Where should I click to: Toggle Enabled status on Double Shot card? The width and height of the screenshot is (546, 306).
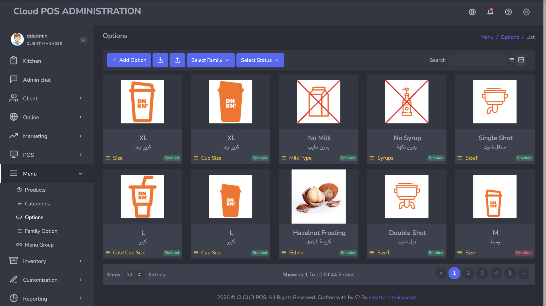436,253
